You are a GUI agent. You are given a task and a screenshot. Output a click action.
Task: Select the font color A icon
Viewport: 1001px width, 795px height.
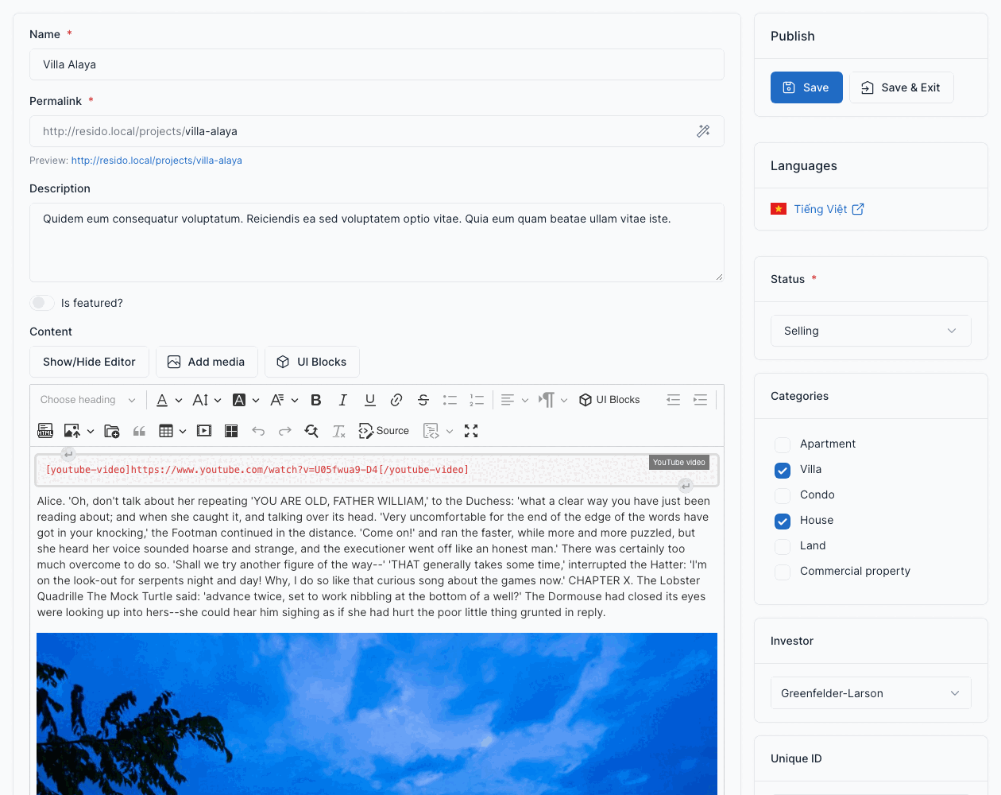(x=162, y=400)
